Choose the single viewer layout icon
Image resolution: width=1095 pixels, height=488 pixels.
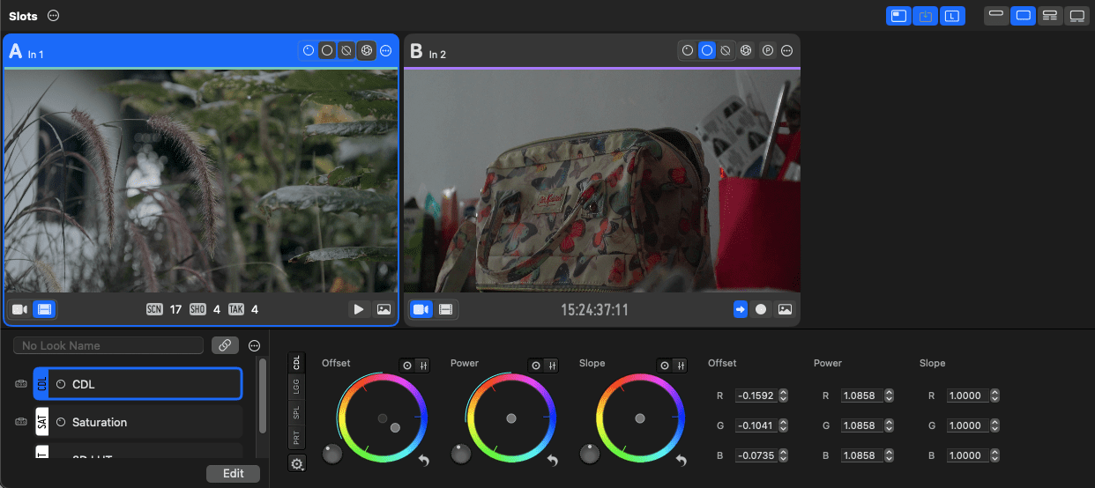tap(1023, 16)
